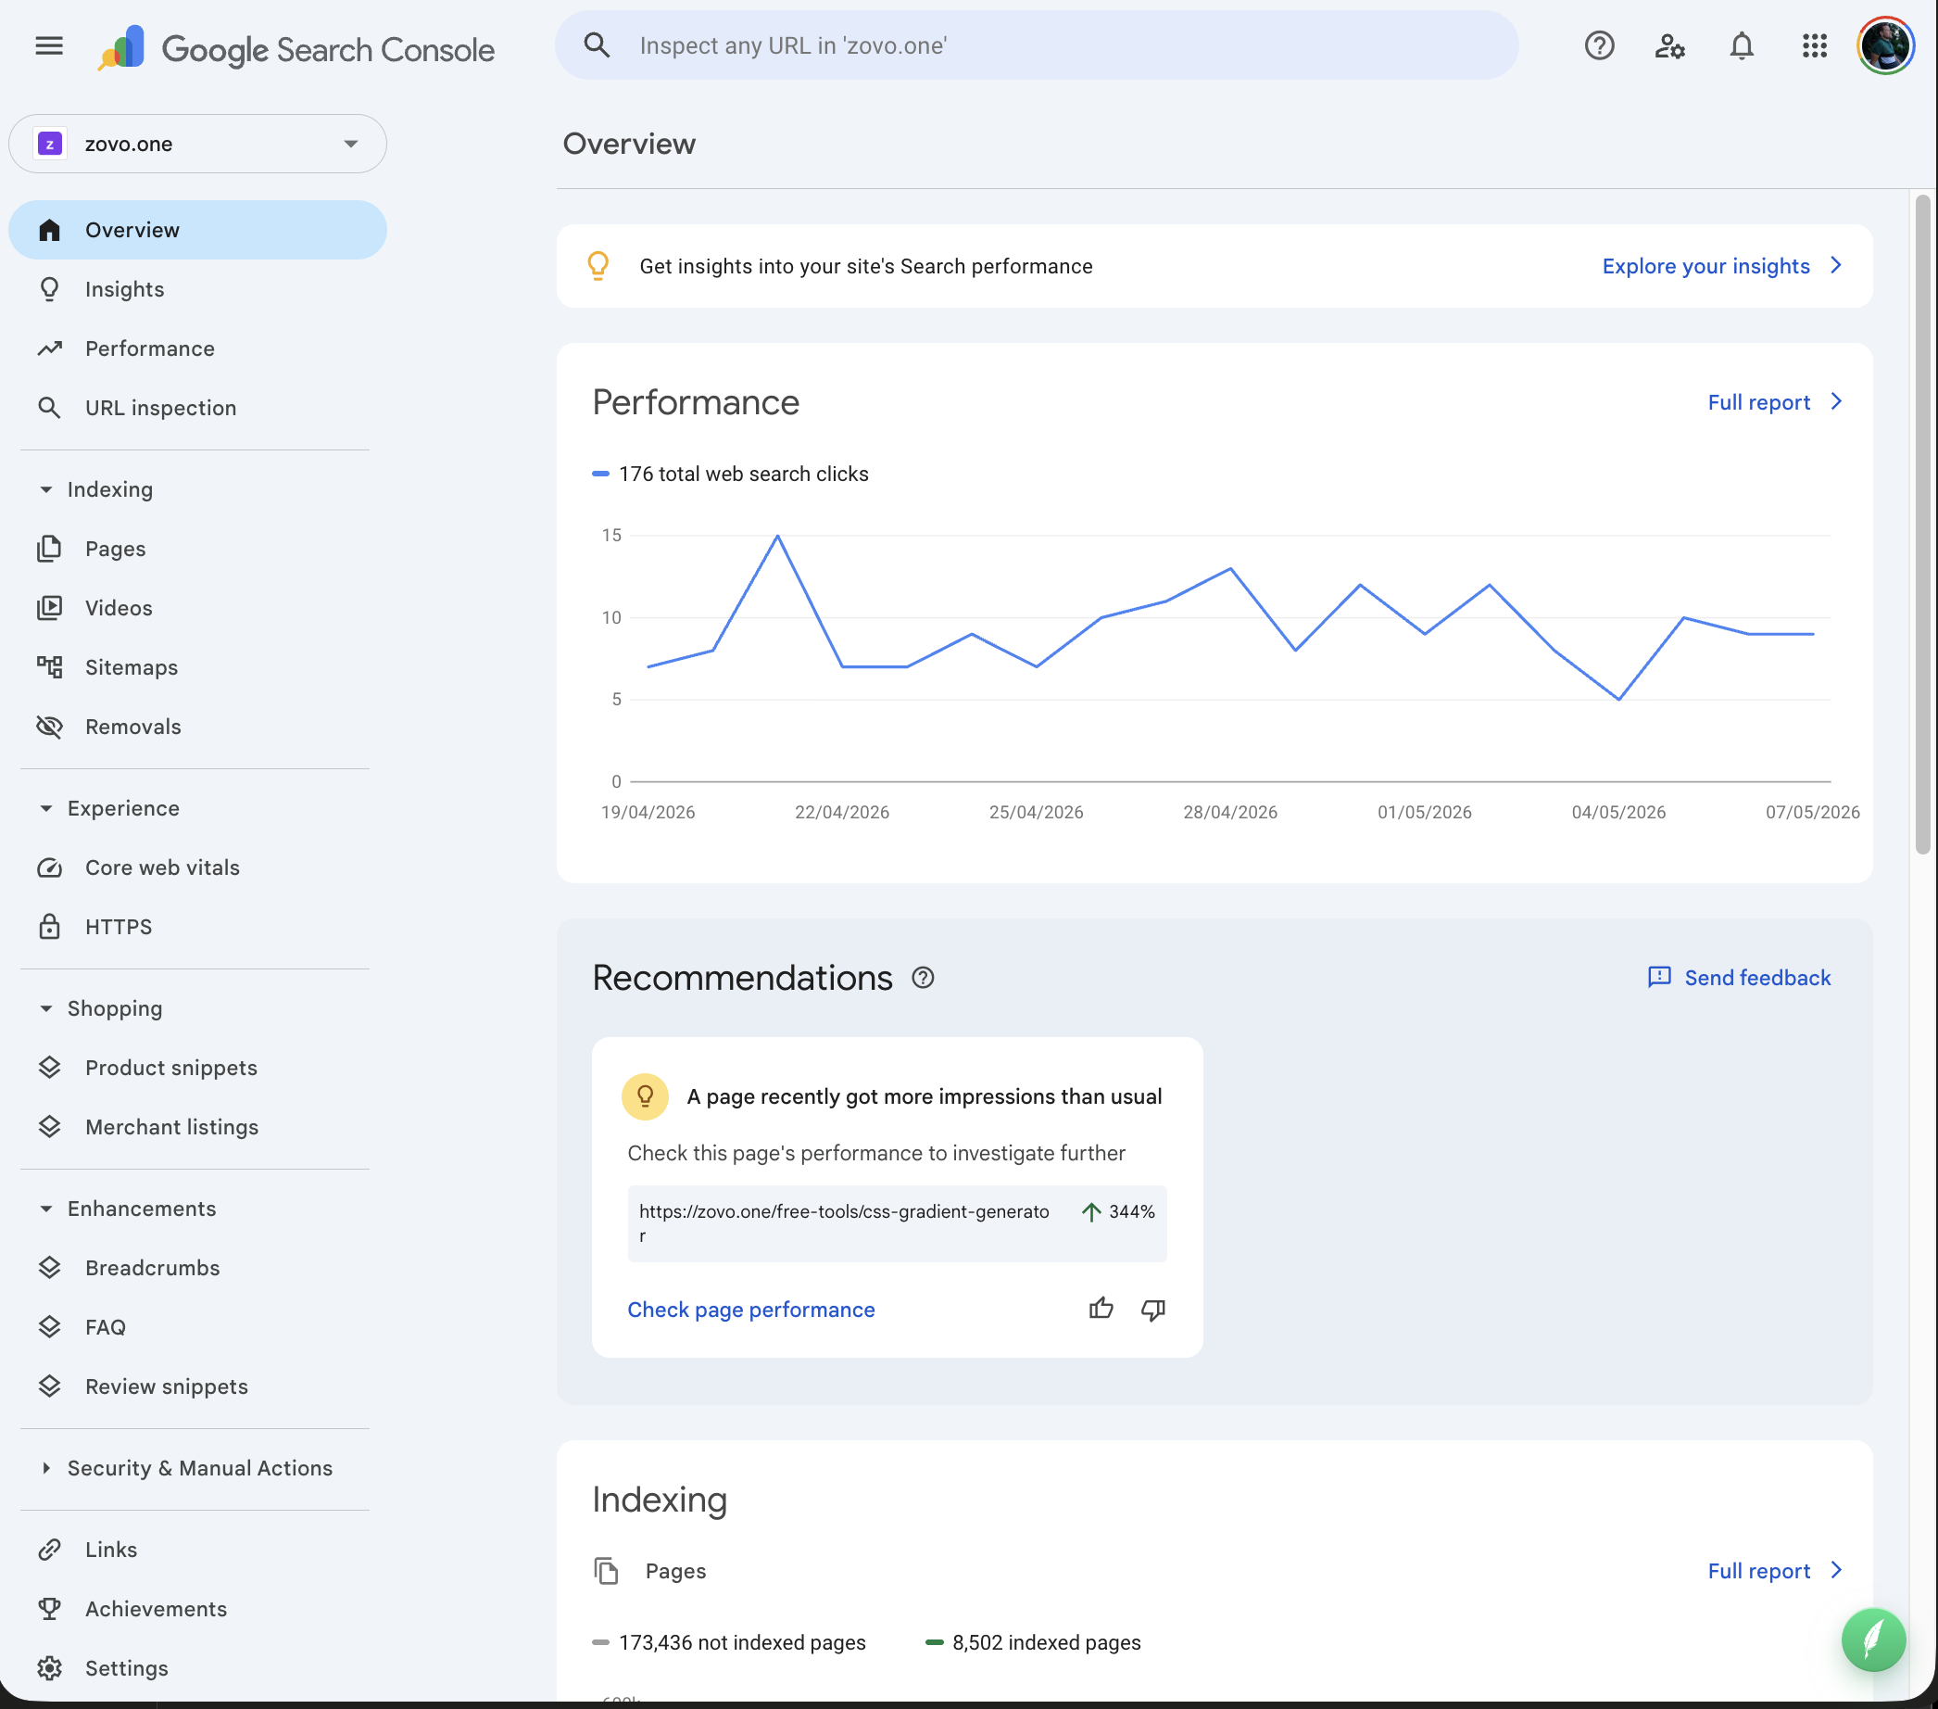Screen dimensions: 1938x1709
Task: Click the Send feedback icon
Action: tap(1659, 978)
